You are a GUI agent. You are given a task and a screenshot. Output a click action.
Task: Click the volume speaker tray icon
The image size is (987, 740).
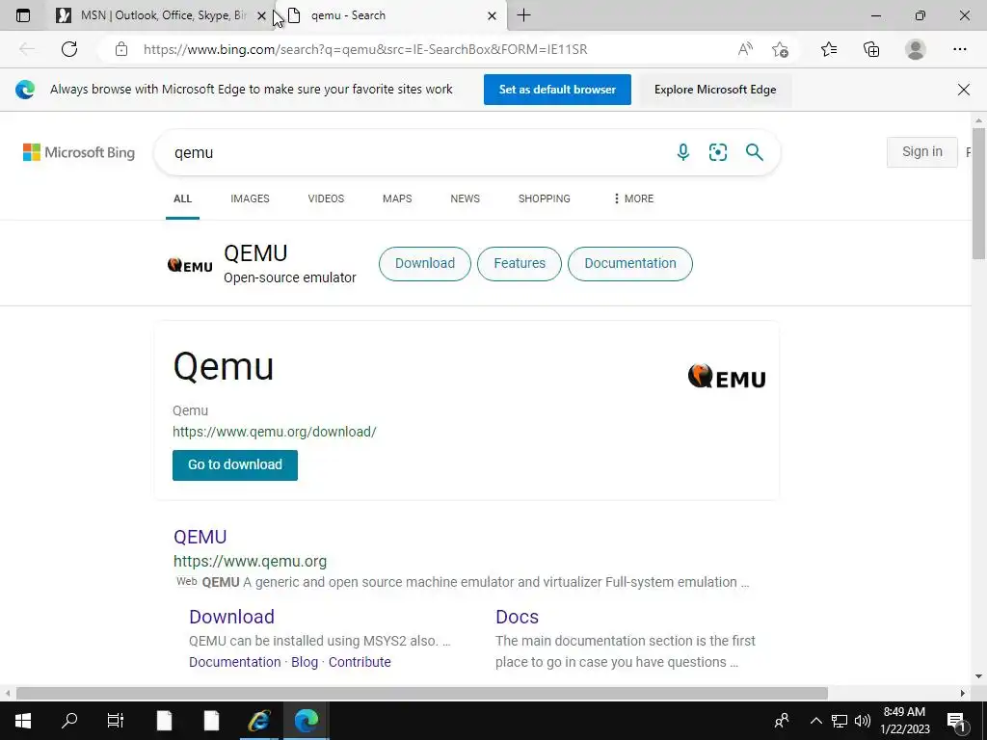point(863,721)
